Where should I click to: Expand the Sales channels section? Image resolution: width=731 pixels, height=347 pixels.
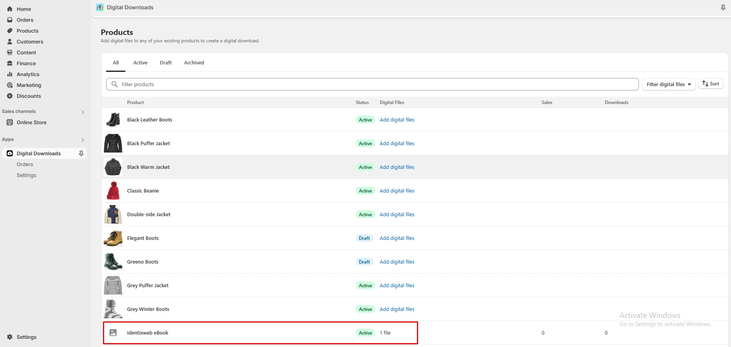tap(82, 112)
